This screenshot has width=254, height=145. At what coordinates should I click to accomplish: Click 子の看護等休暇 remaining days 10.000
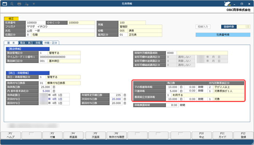172,87
